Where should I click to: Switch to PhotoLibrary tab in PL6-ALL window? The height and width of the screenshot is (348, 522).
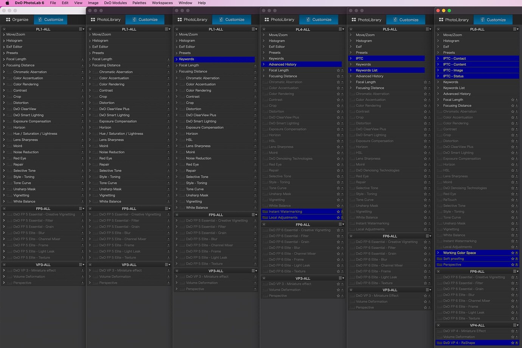coord(454,20)
